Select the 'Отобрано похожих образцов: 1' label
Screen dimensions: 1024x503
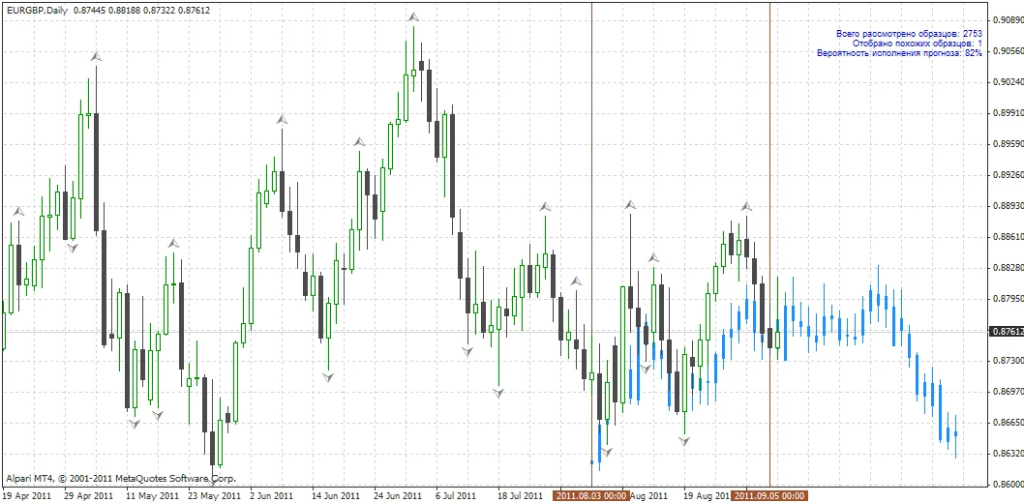point(917,44)
